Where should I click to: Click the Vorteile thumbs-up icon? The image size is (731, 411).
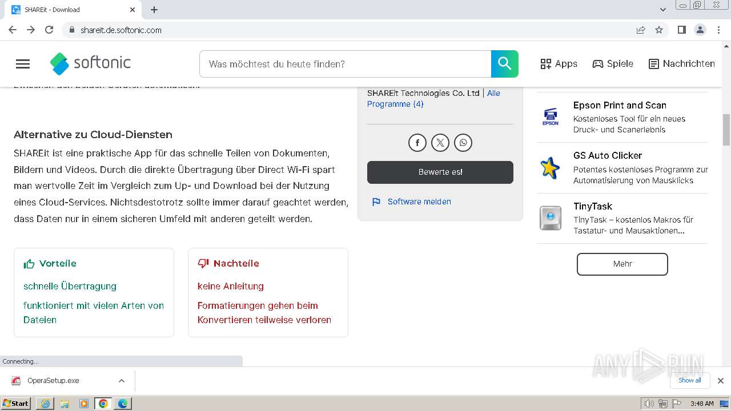[29, 264]
